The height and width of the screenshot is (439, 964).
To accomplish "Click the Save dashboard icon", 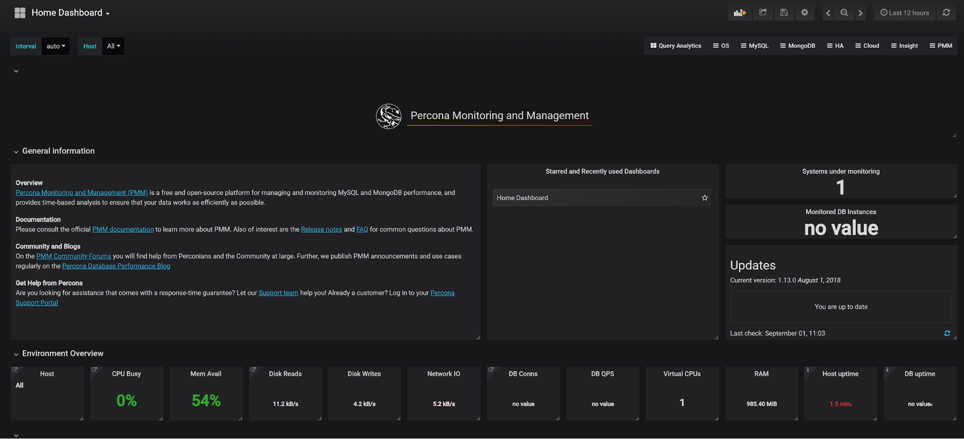I will click(784, 12).
